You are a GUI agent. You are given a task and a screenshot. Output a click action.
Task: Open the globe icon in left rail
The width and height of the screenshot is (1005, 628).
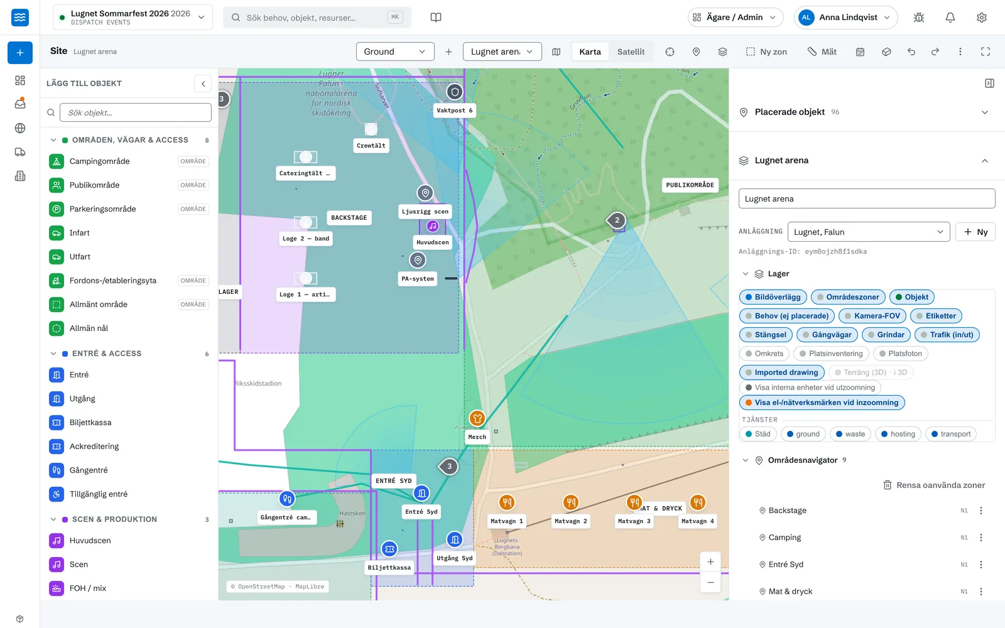coord(20,128)
